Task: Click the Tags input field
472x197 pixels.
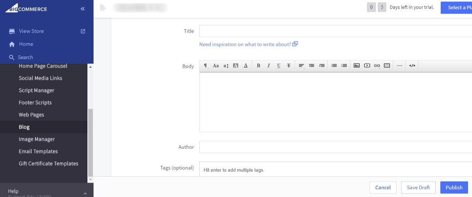Action: pyautogui.click(x=336, y=169)
